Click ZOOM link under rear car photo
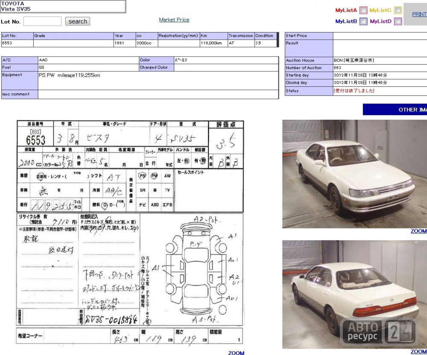Screen dimensions: 427x355 (418, 352)
